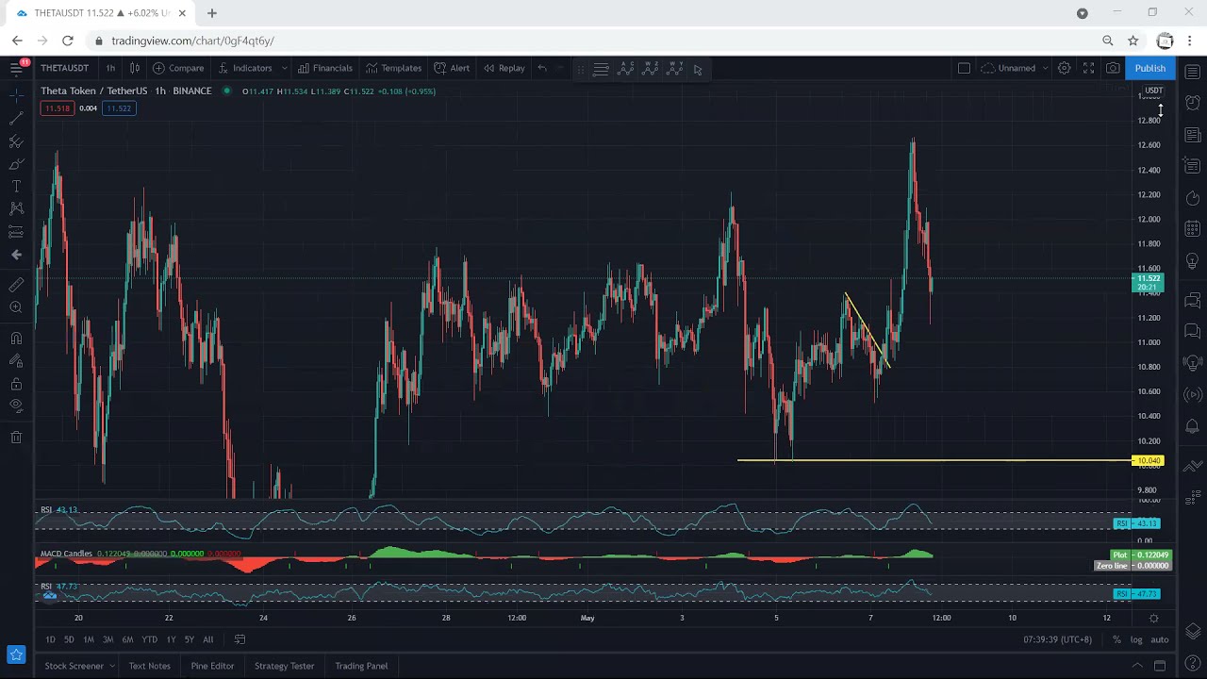This screenshot has height=679, width=1207.
Task: Select the MACD Candles indicator label
Action: tap(66, 554)
